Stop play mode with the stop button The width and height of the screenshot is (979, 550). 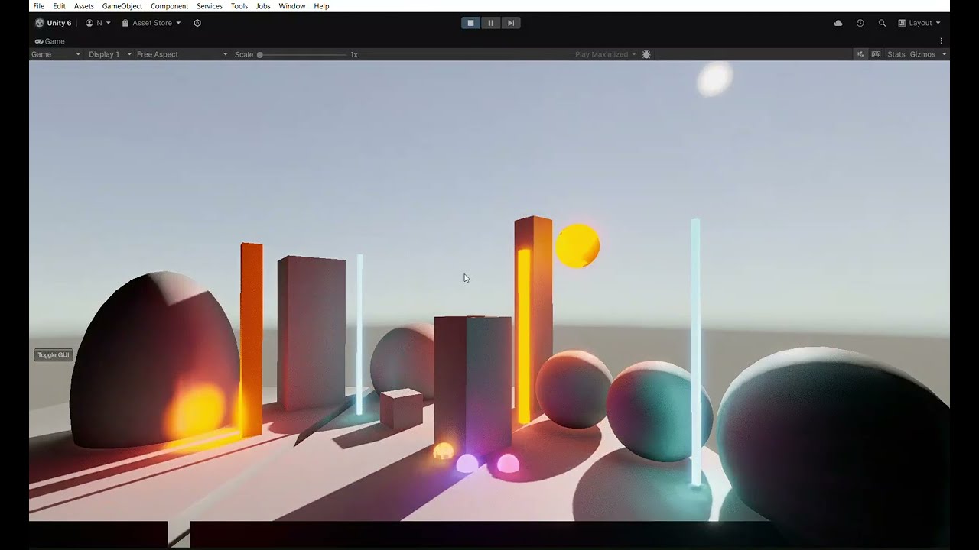coord(470,23)
